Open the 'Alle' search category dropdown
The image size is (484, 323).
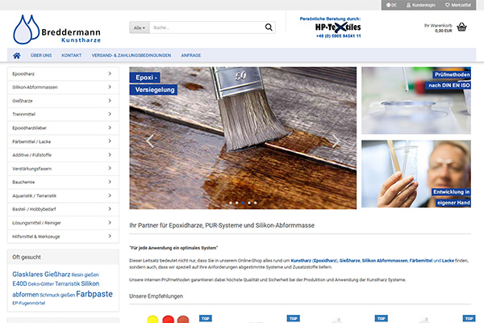click(x=139, y=27)
